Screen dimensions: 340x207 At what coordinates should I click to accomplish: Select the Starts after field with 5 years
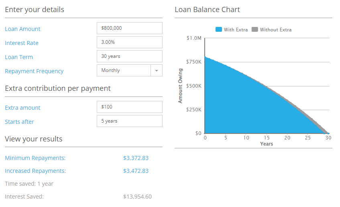coord(129,121)
